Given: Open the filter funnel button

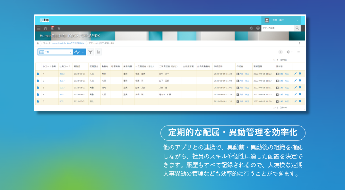Looking at the screenshot, I should 91,52.
